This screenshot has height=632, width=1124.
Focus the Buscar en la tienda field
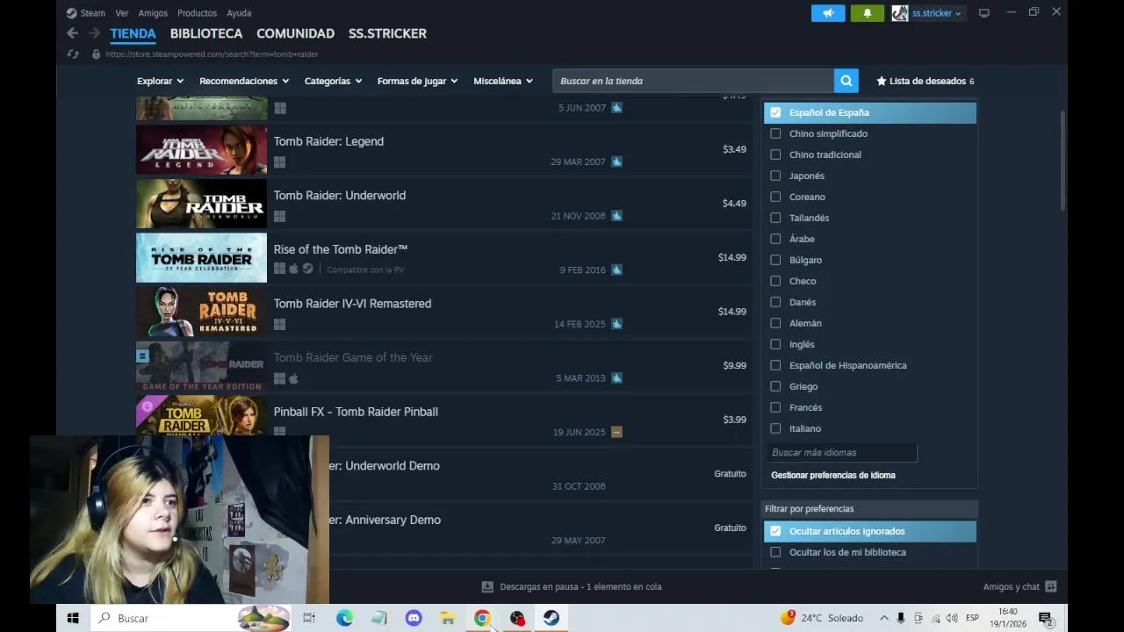click(693, 81)
